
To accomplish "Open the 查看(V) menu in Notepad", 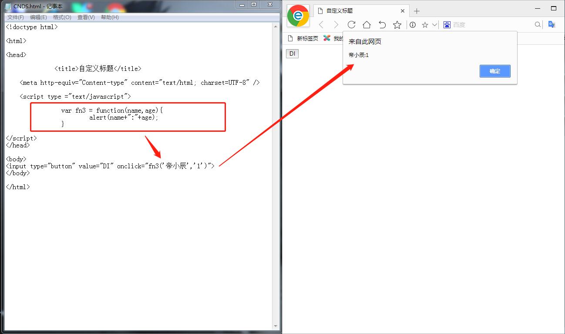I will click(85, 17).
